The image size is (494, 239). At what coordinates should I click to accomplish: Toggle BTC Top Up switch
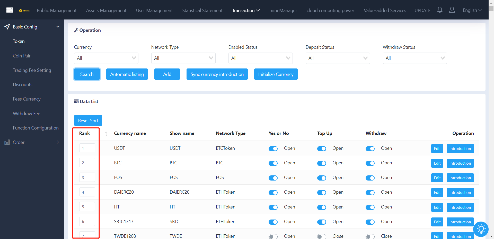click(x=322, y=163)
